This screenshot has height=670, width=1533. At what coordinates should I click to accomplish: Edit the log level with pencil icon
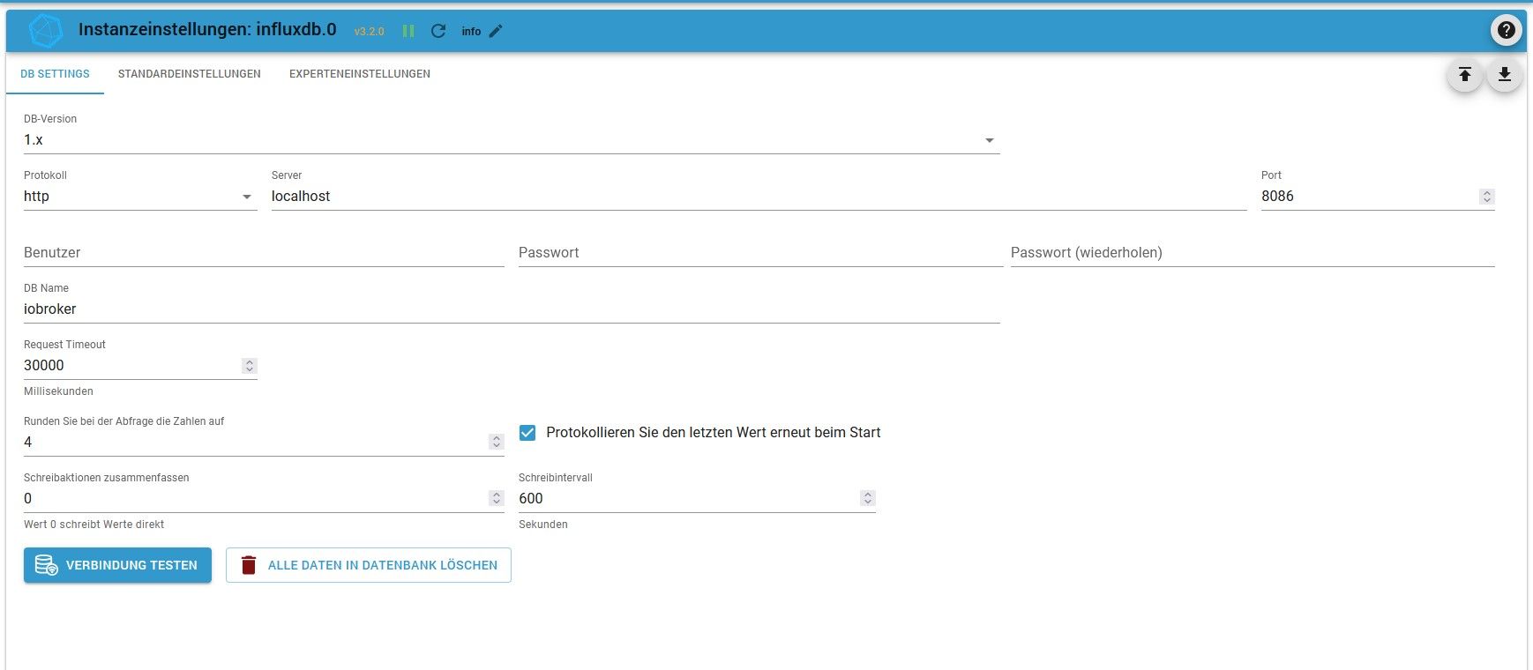coord(496,31)
